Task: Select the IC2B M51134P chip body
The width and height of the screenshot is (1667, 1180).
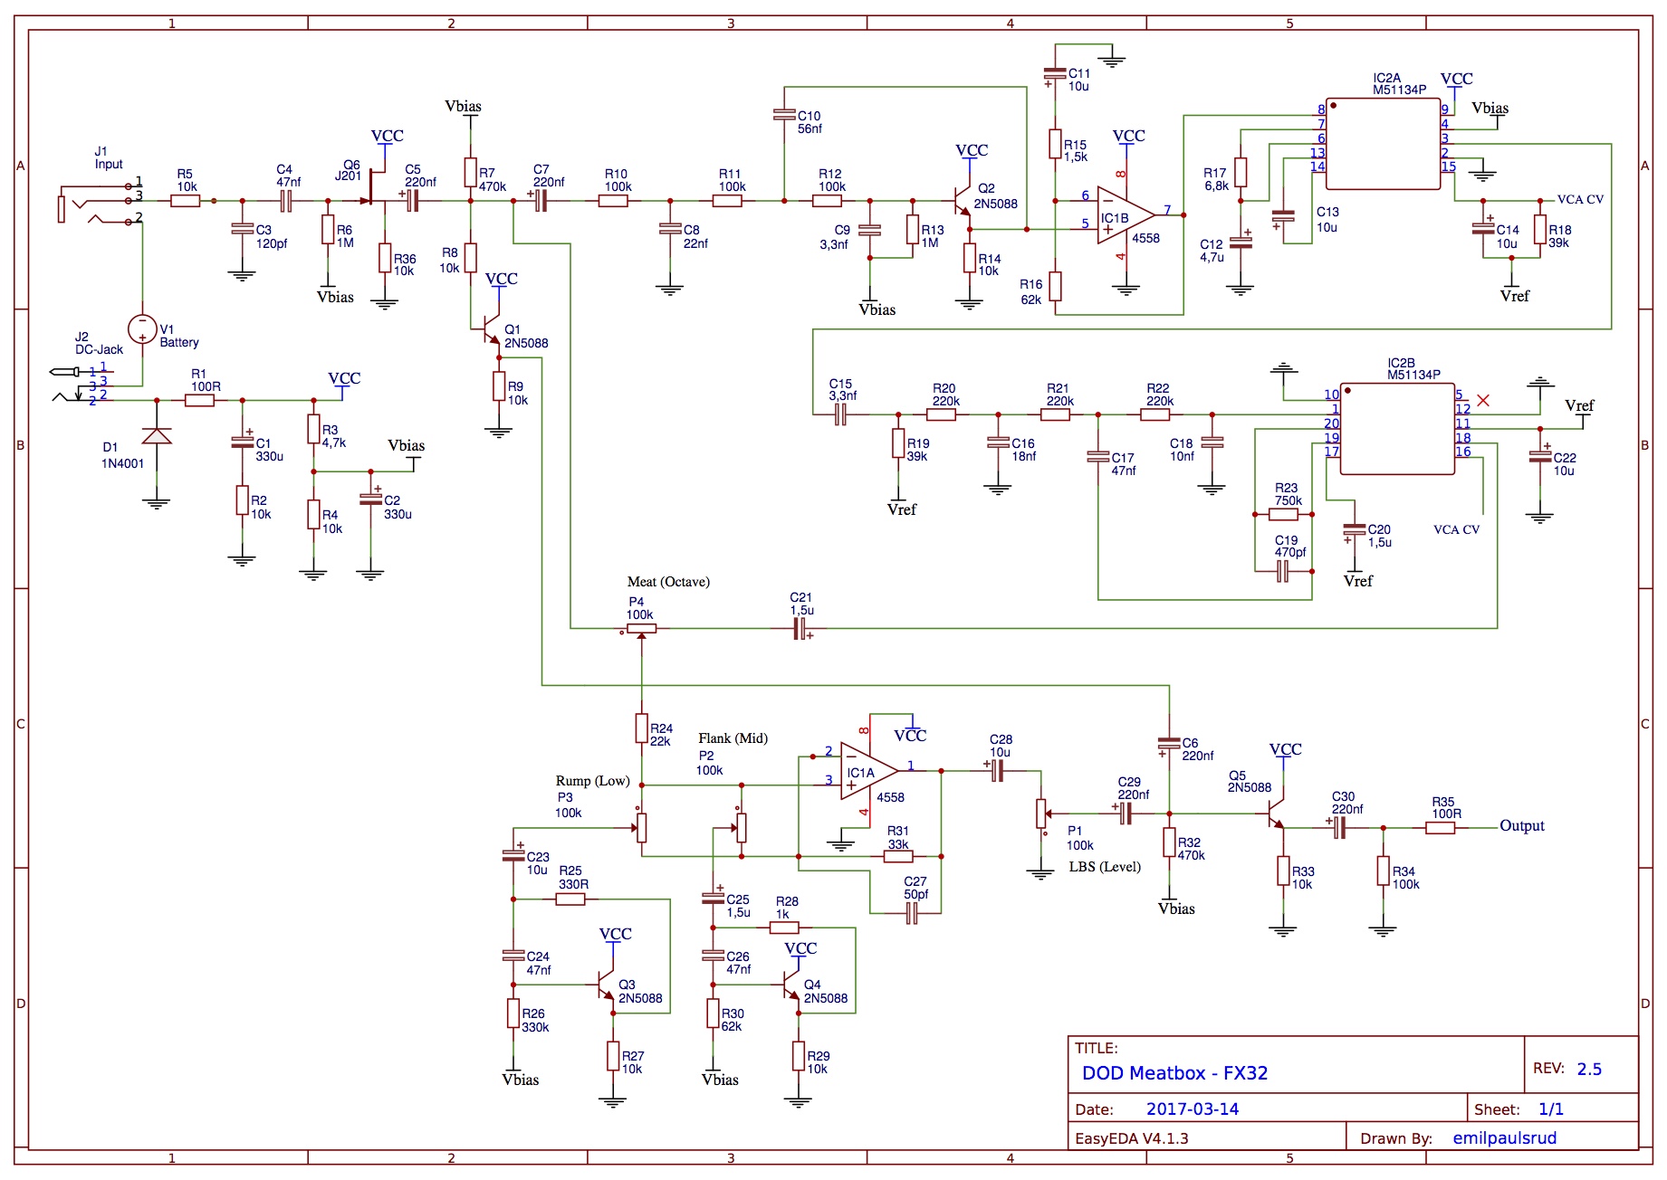Action: coord(1397,428)
